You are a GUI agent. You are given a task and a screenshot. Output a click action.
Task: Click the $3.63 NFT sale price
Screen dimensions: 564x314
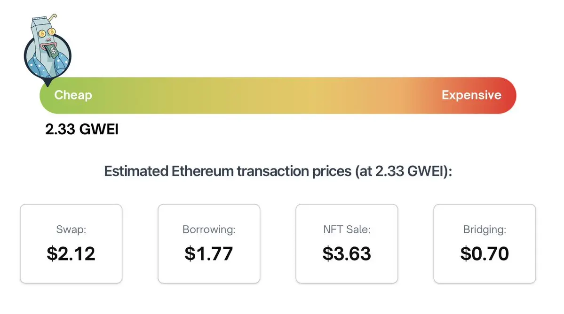point(347,253)
